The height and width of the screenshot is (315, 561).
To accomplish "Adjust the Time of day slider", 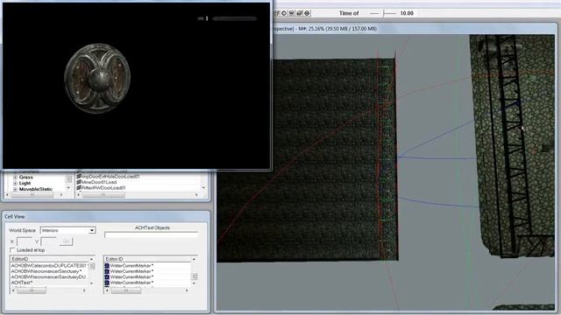I will pos(383,13).
